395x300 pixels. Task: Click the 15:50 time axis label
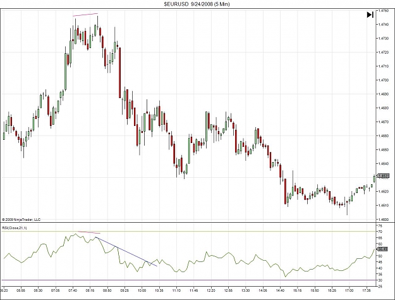tap(315, 291)
